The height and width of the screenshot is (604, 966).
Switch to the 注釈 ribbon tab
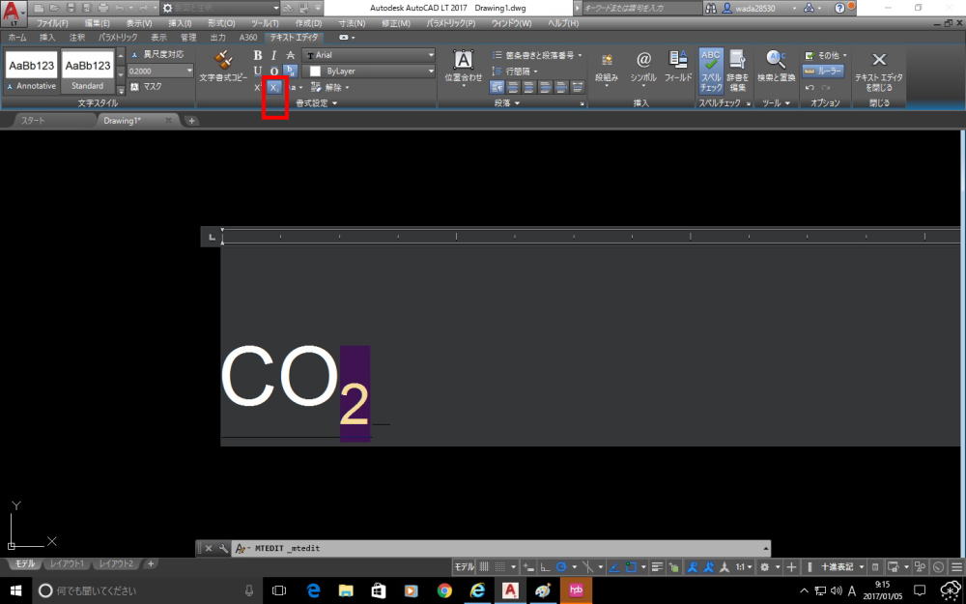point(77,37)
